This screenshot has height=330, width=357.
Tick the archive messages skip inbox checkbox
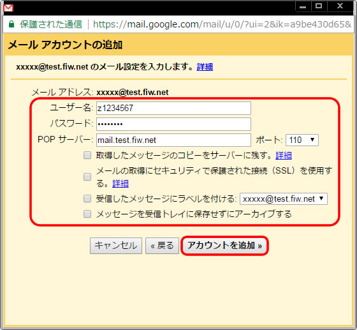87,214
